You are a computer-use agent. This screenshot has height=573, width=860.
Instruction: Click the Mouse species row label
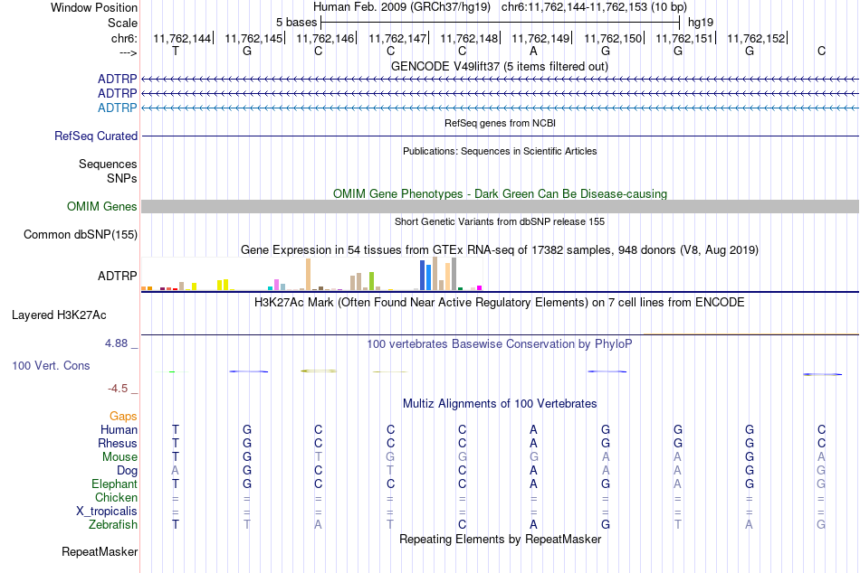(119, 457)
